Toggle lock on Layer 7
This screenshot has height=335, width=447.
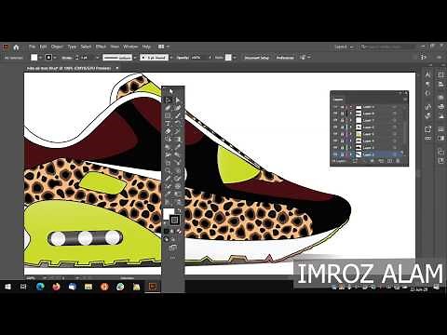coord(342,121)
